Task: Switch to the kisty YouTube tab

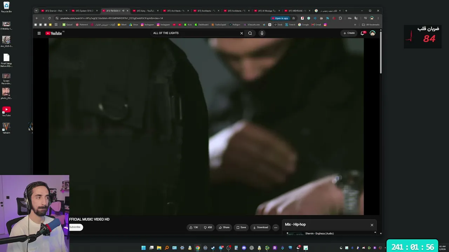Action: pos(145,11)
